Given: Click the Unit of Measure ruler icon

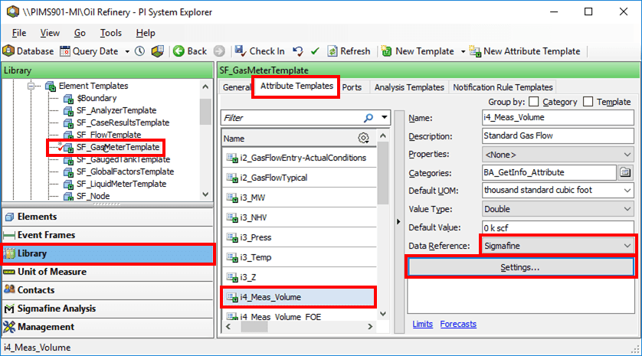Looking at the screenshot, I should click(x=9, y=272).
